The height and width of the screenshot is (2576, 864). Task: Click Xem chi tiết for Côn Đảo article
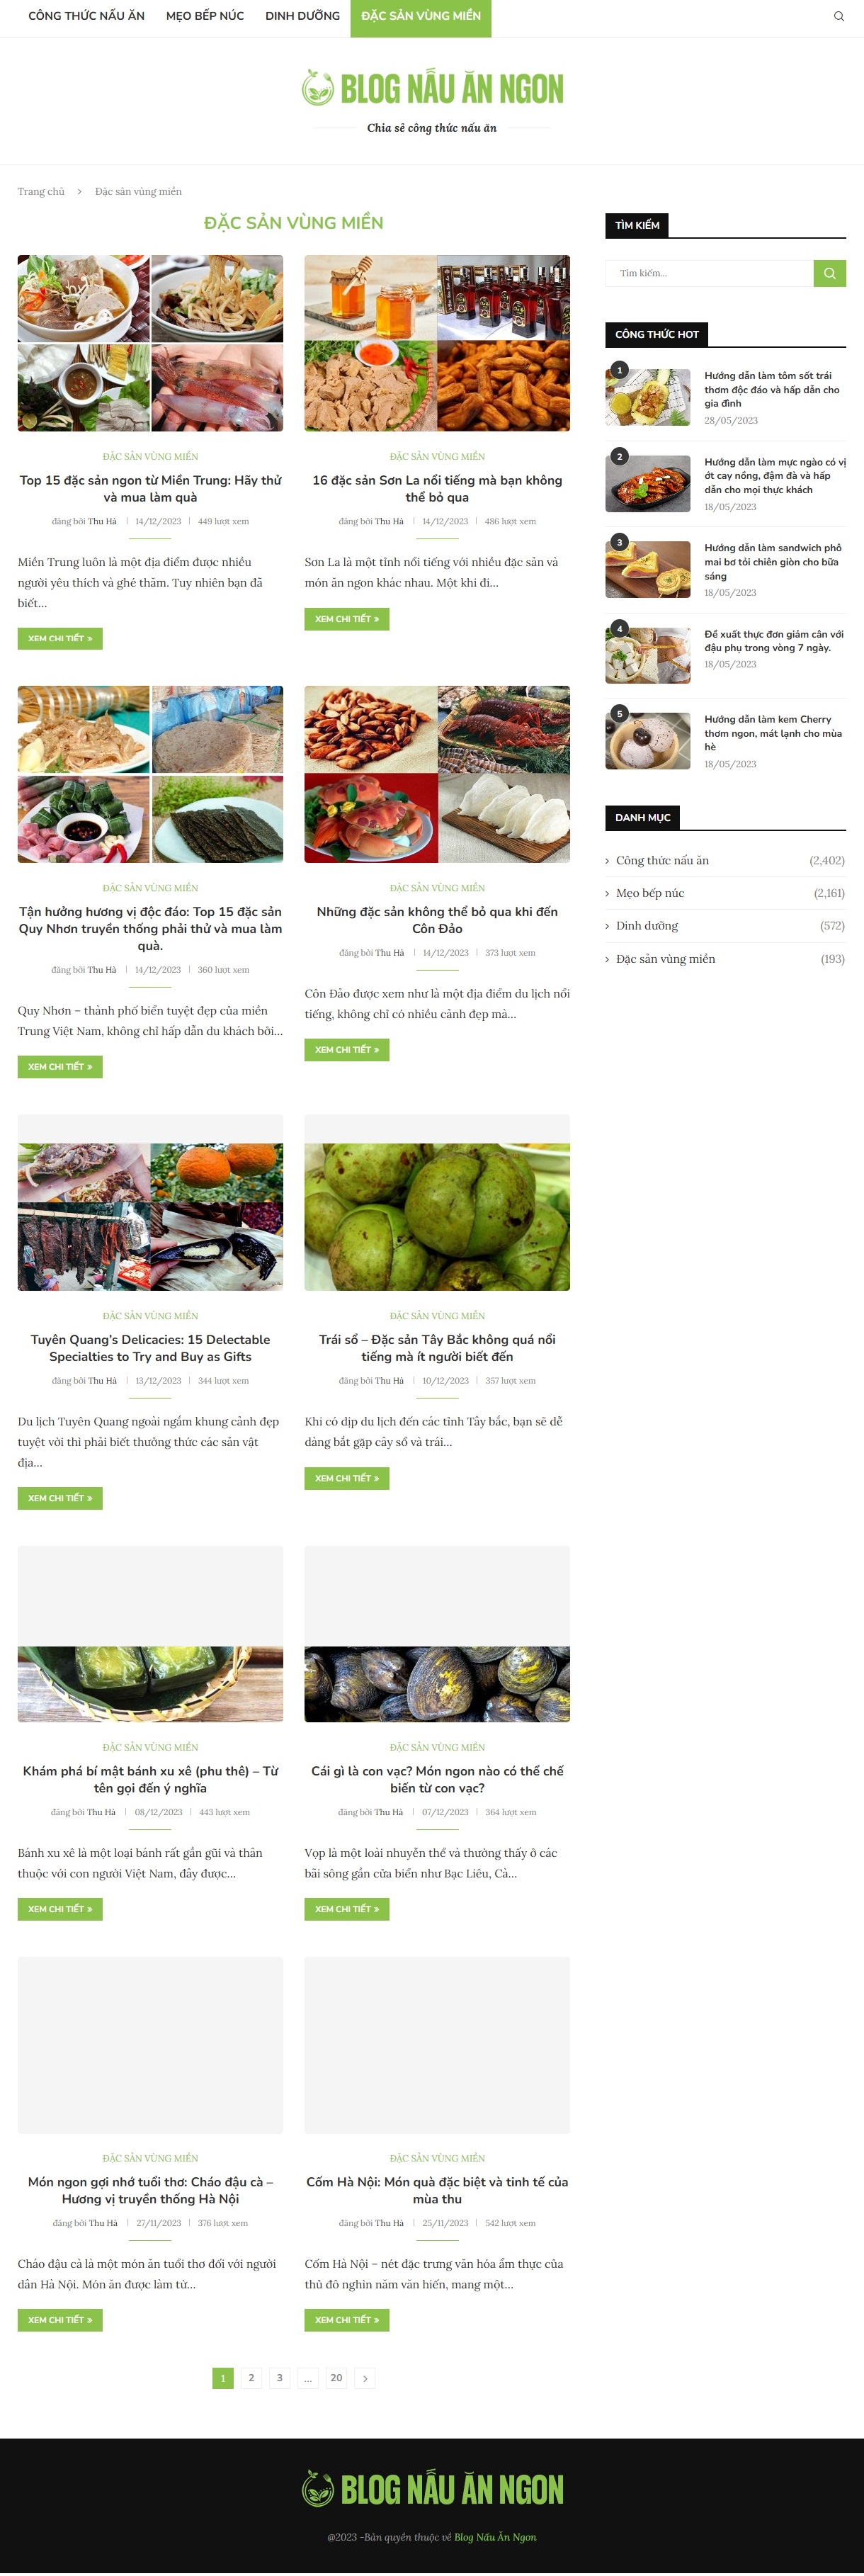347,1050
